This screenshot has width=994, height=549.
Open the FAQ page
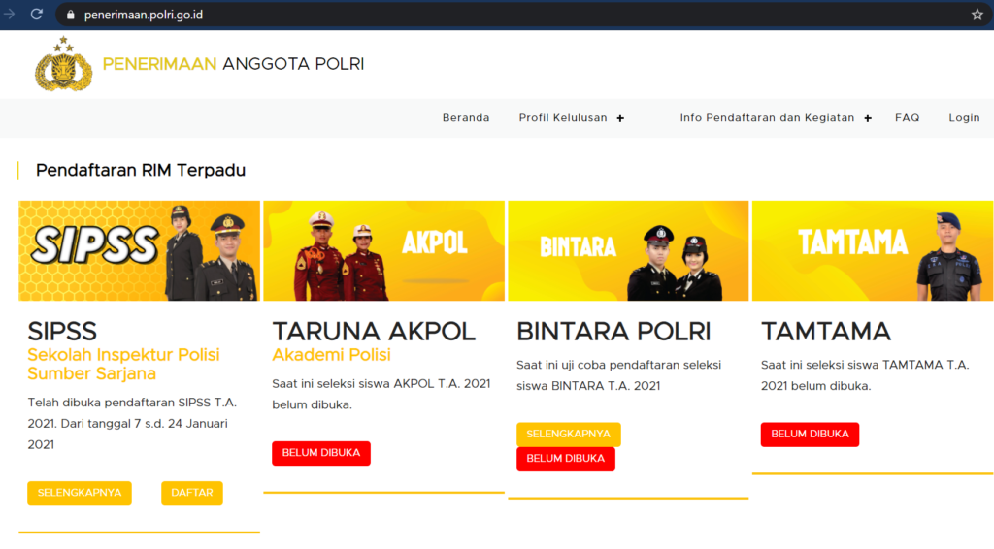pos(907,118)
